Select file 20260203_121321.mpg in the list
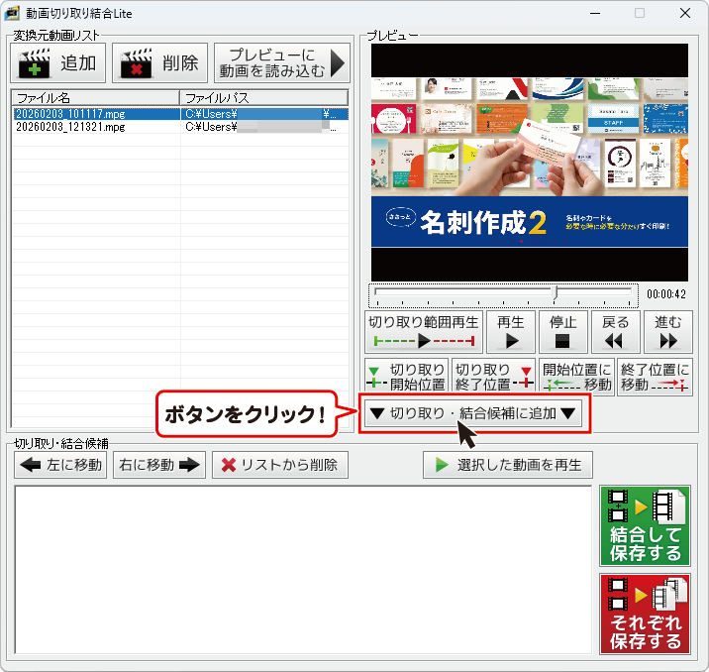 71,127
